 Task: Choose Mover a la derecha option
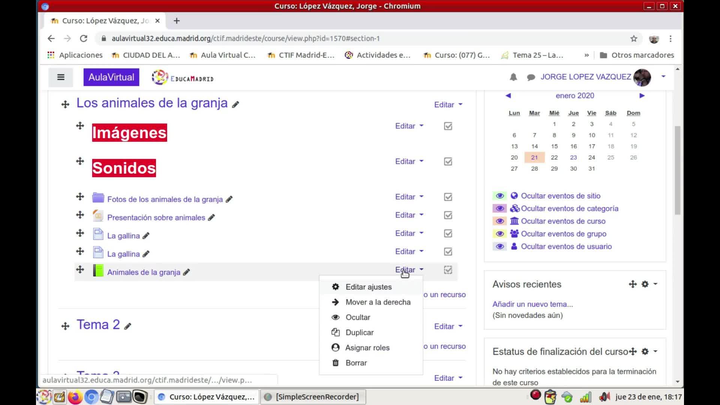tap(378, 302)
